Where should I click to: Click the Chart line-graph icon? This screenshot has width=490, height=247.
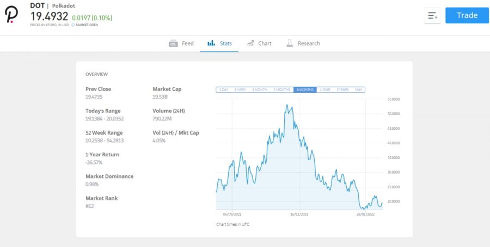(x=250, y=43)
